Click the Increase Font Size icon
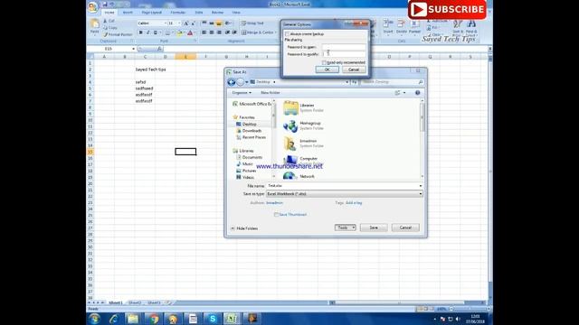The image size is (579, 325). click(186, 23)
